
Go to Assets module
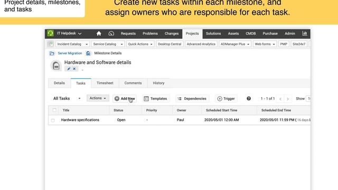coord(233,33)
